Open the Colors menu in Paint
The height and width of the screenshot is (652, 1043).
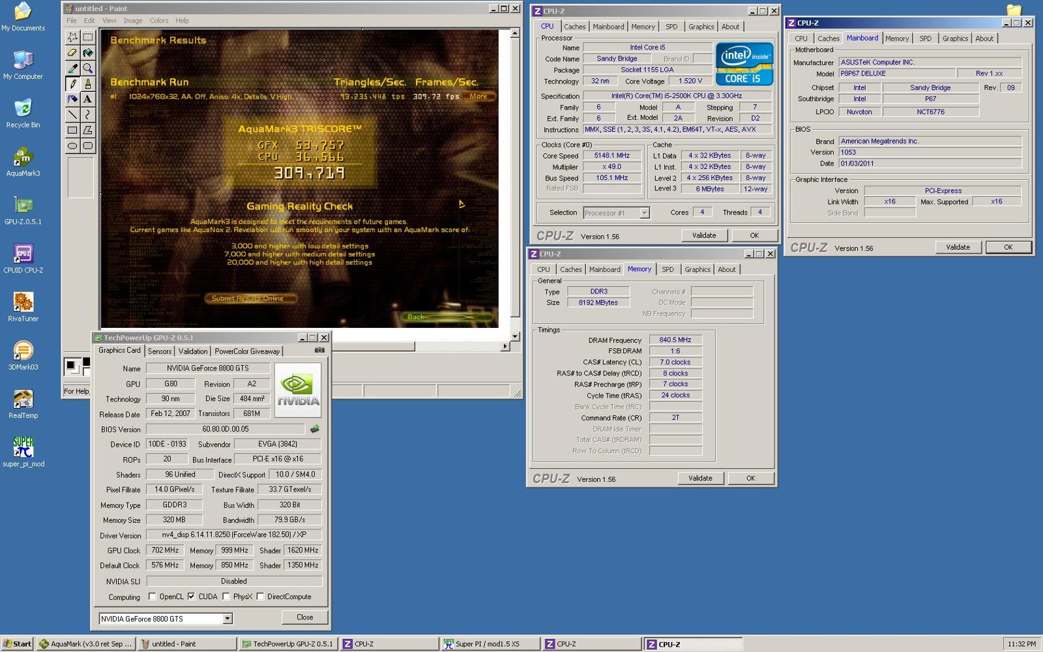159,20
